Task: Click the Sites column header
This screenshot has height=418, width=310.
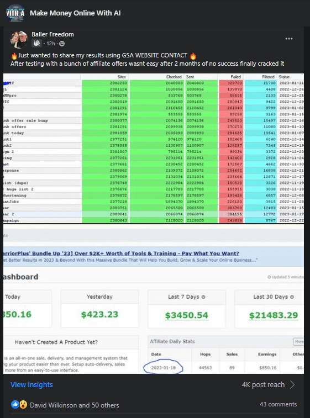Action: 122,77
